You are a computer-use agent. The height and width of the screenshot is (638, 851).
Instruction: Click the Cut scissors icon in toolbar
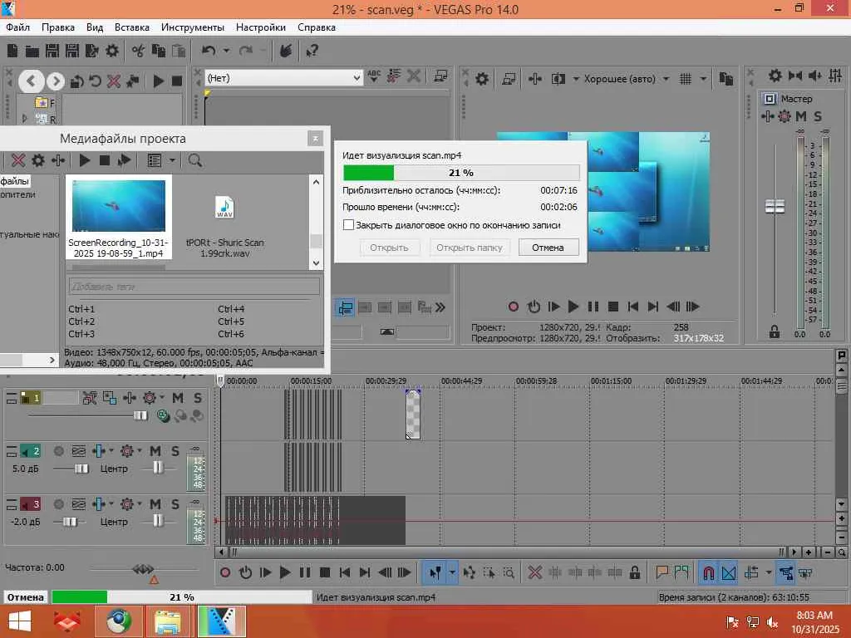click(x=139, y=51)
